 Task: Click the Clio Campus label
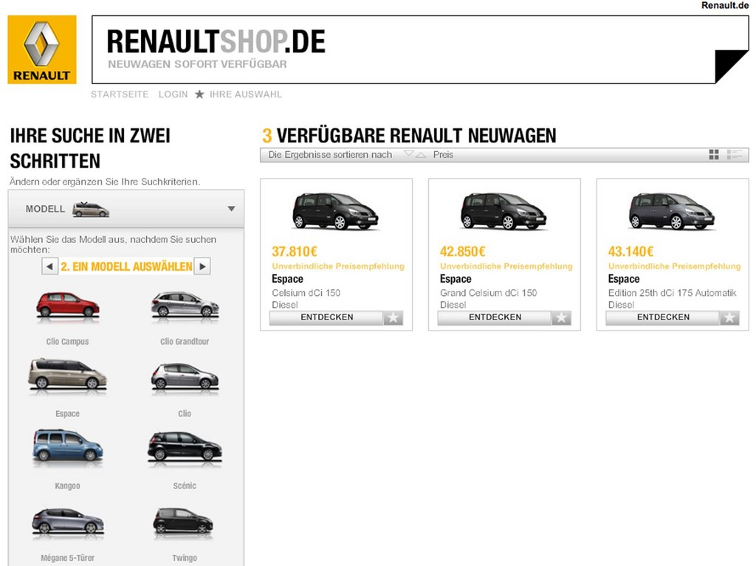point(67,342)
